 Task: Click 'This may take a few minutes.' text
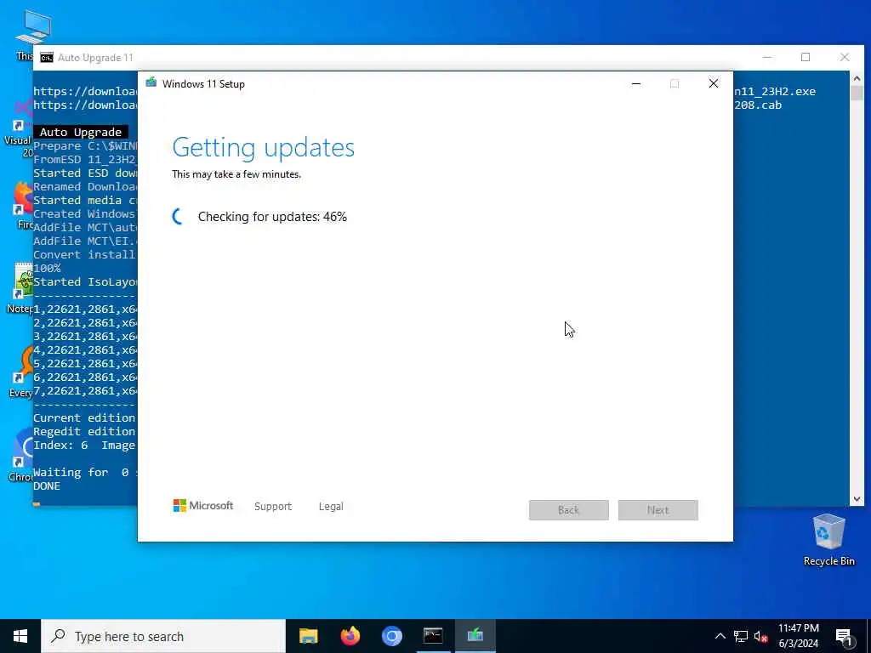pos(236,174)
